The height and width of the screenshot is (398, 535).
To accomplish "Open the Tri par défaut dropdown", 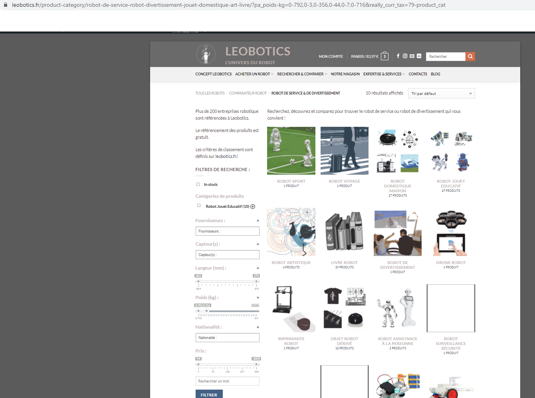I will click(x=441, y=93).
